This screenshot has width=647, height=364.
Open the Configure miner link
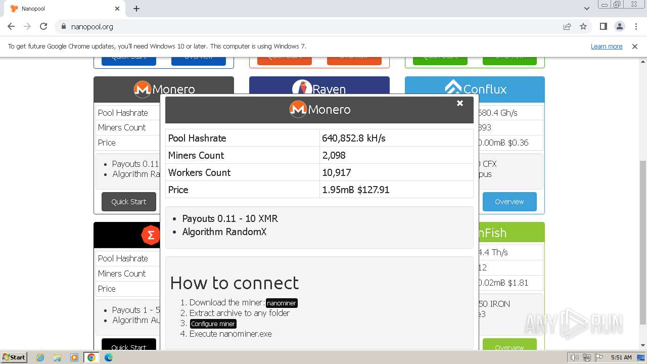213,324
